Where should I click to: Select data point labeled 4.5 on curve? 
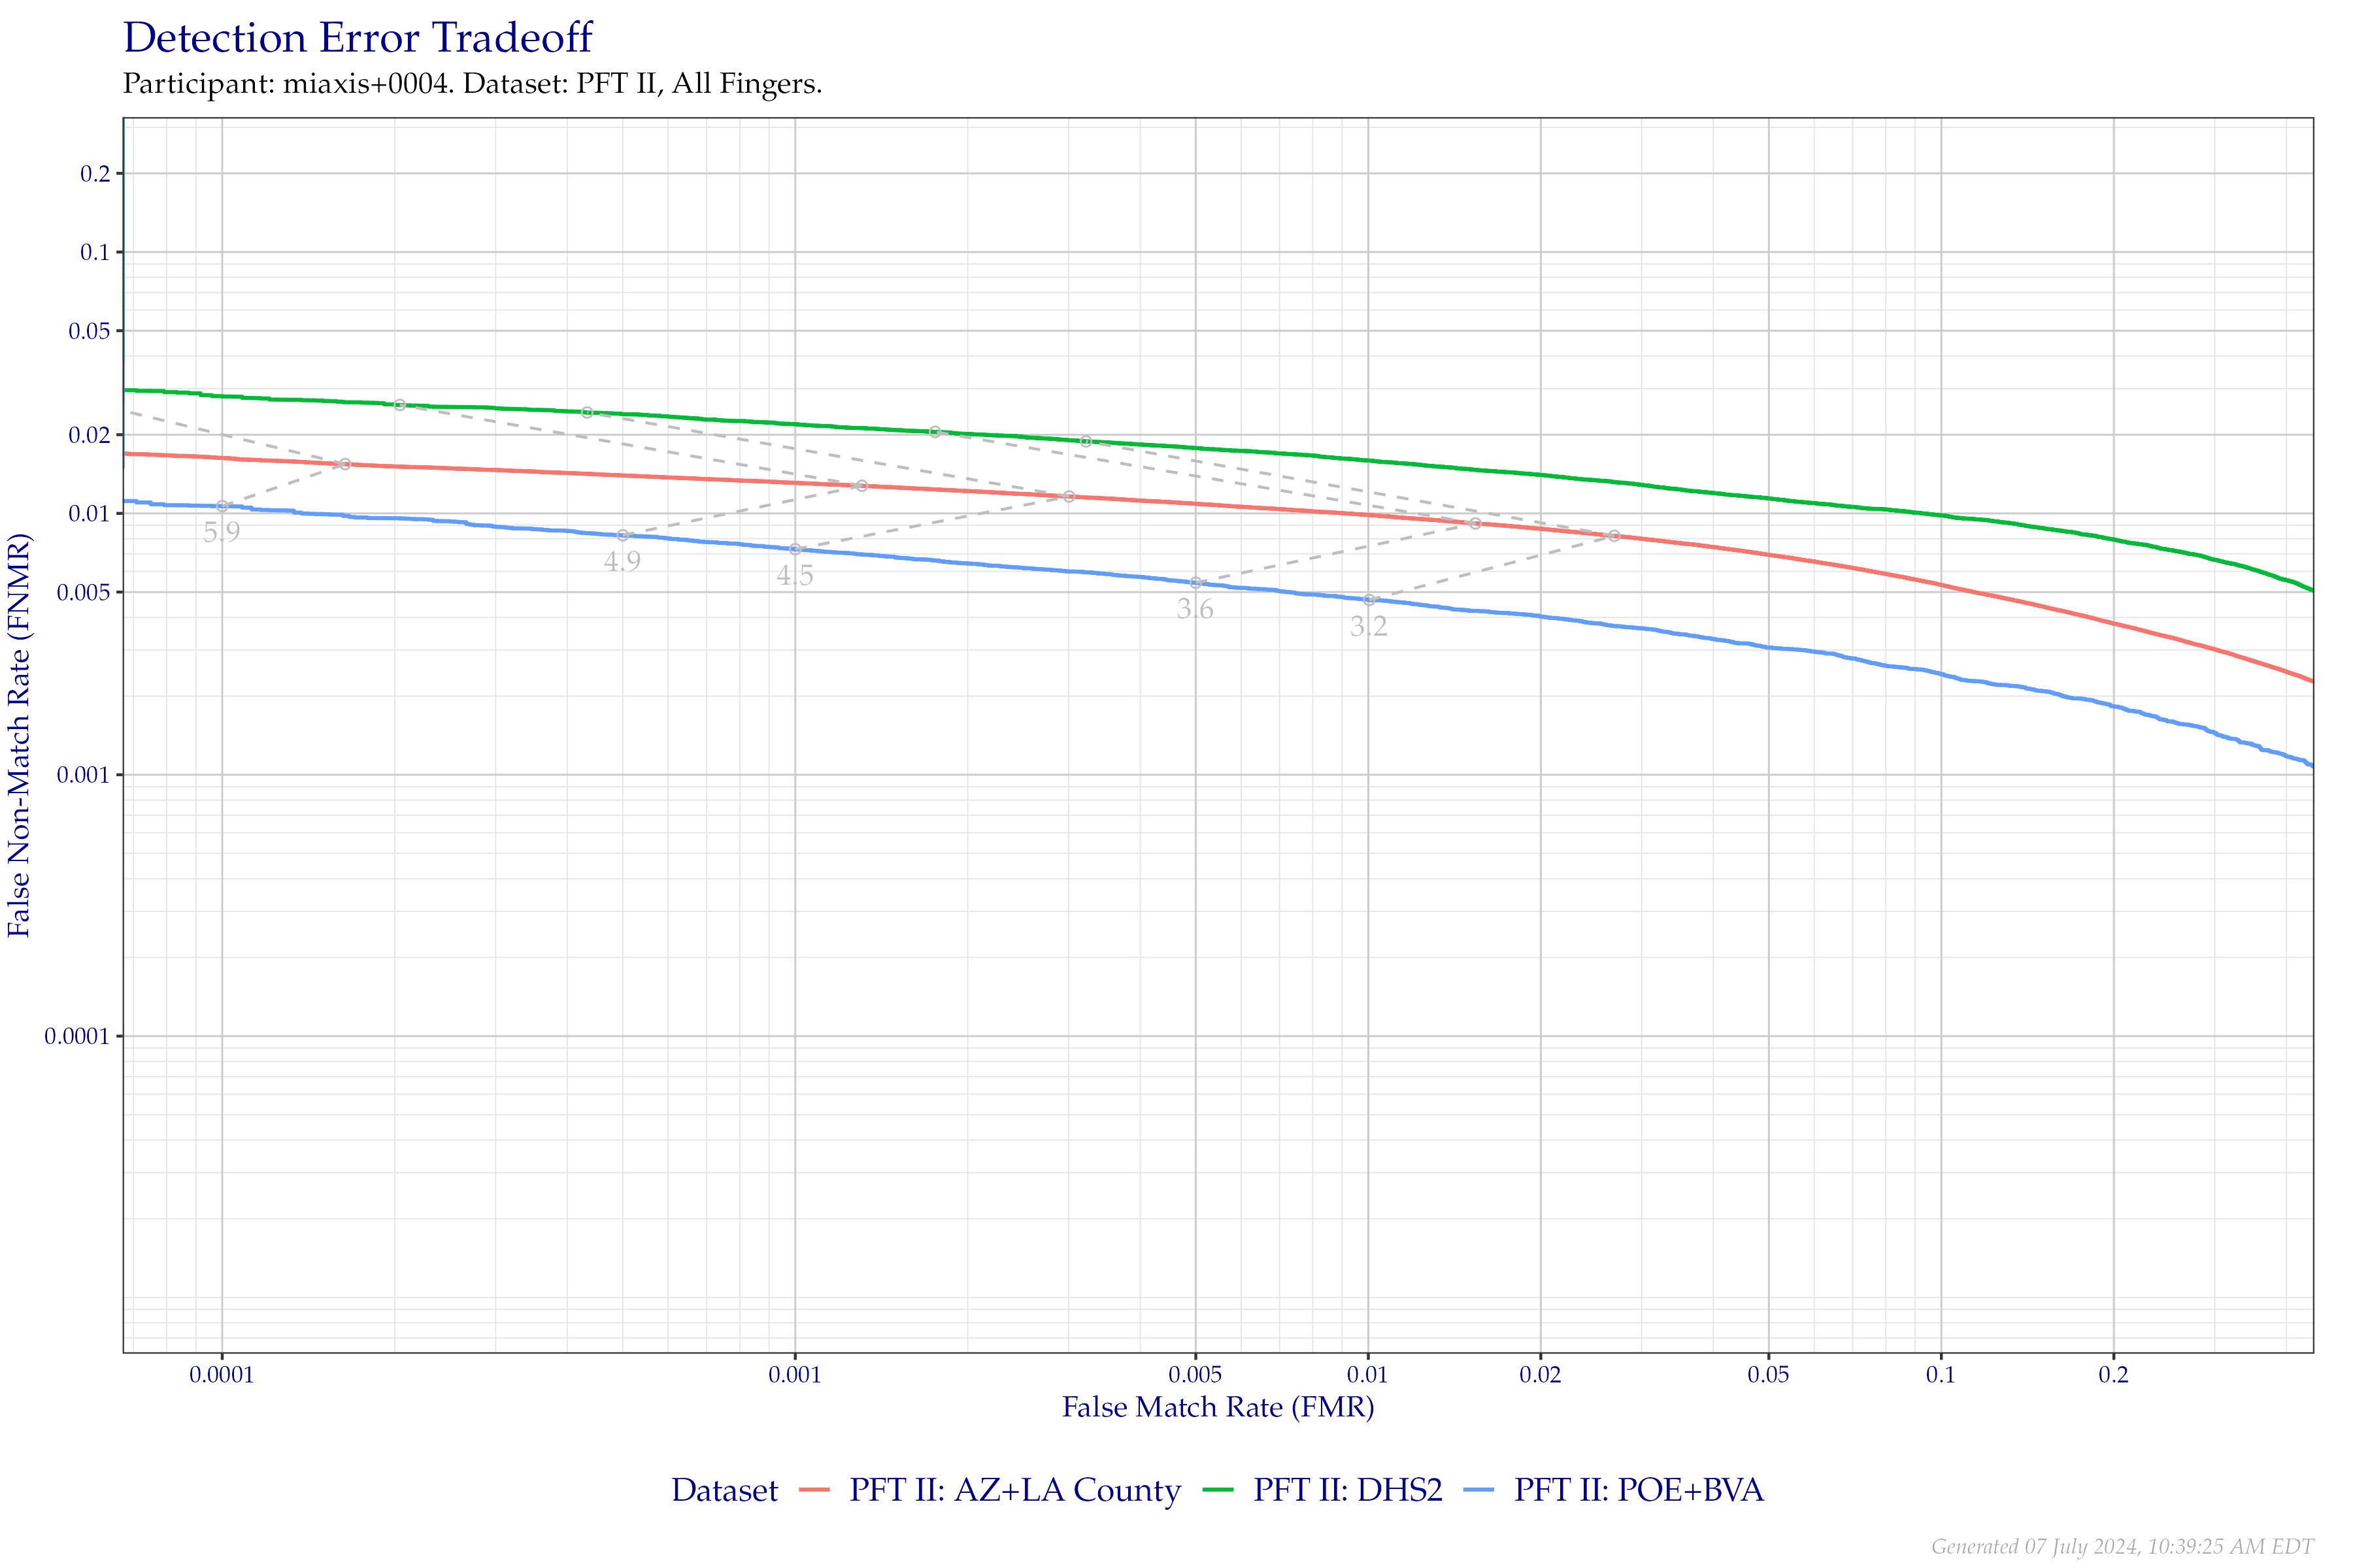pyautogui.click(x=795, y=542)
